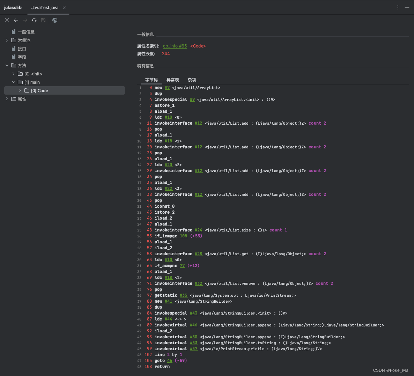
Task: Follow the #41 StringBuilder constant link
Action: click(x=169, y=301)
